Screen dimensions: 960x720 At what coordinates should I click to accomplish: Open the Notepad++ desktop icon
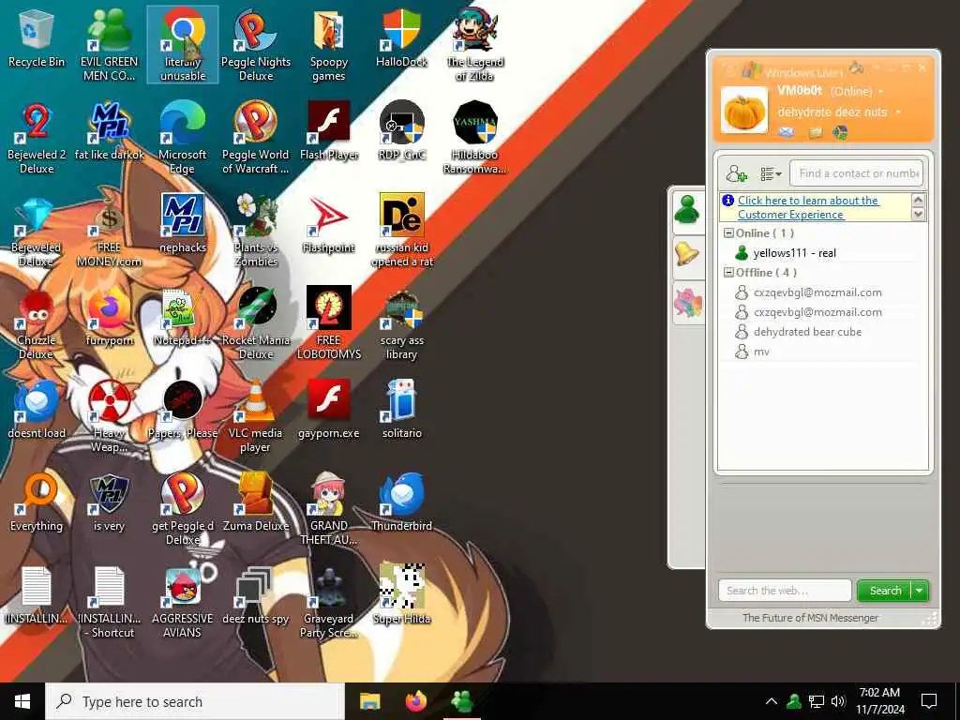click(183, 317)
